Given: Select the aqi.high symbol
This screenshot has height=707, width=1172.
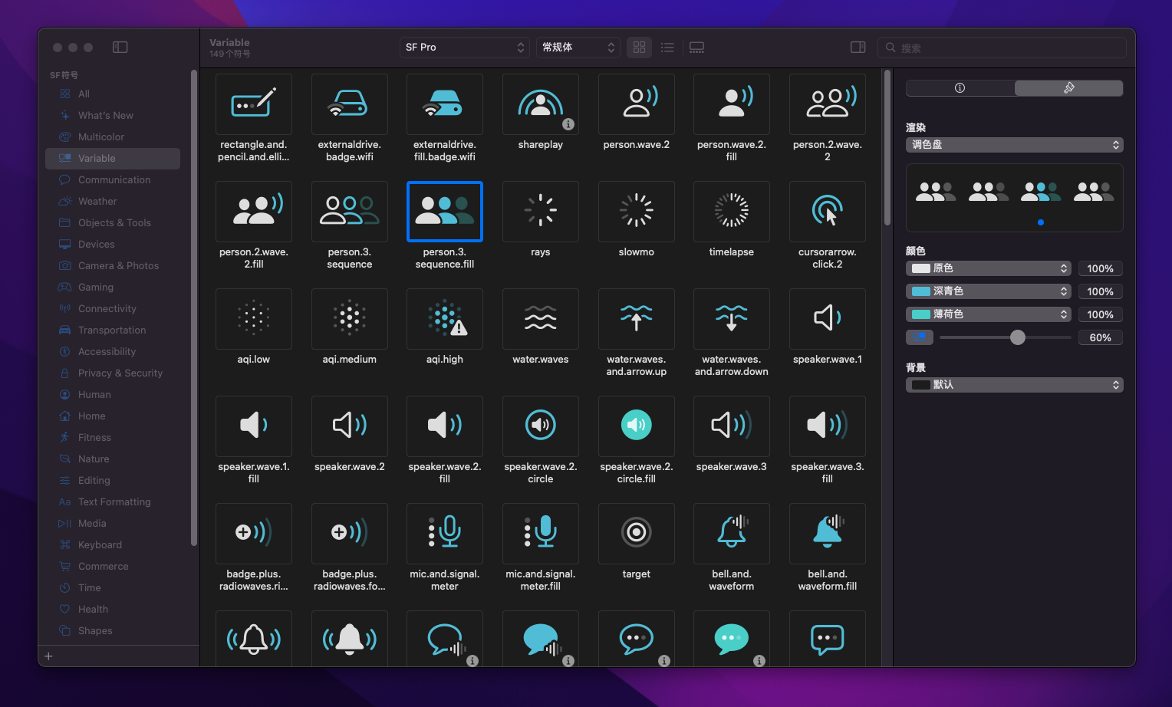Looking at the screenshot, I should pos(445,319).
